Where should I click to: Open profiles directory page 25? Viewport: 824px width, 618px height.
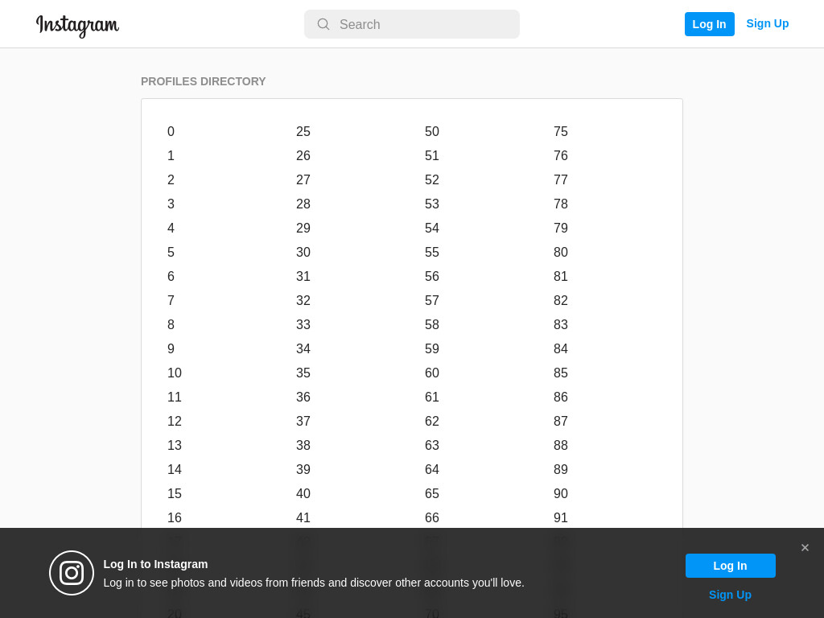[303, 131]
